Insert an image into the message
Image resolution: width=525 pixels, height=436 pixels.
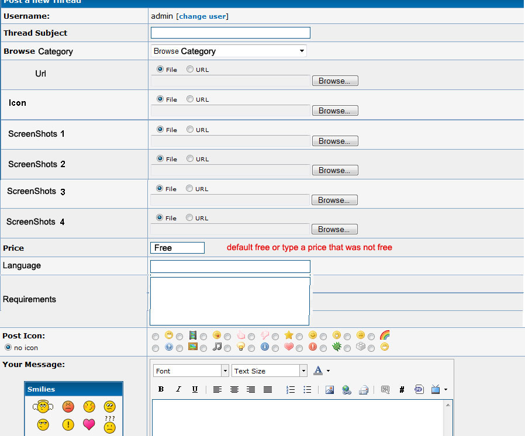coord(330,390)
